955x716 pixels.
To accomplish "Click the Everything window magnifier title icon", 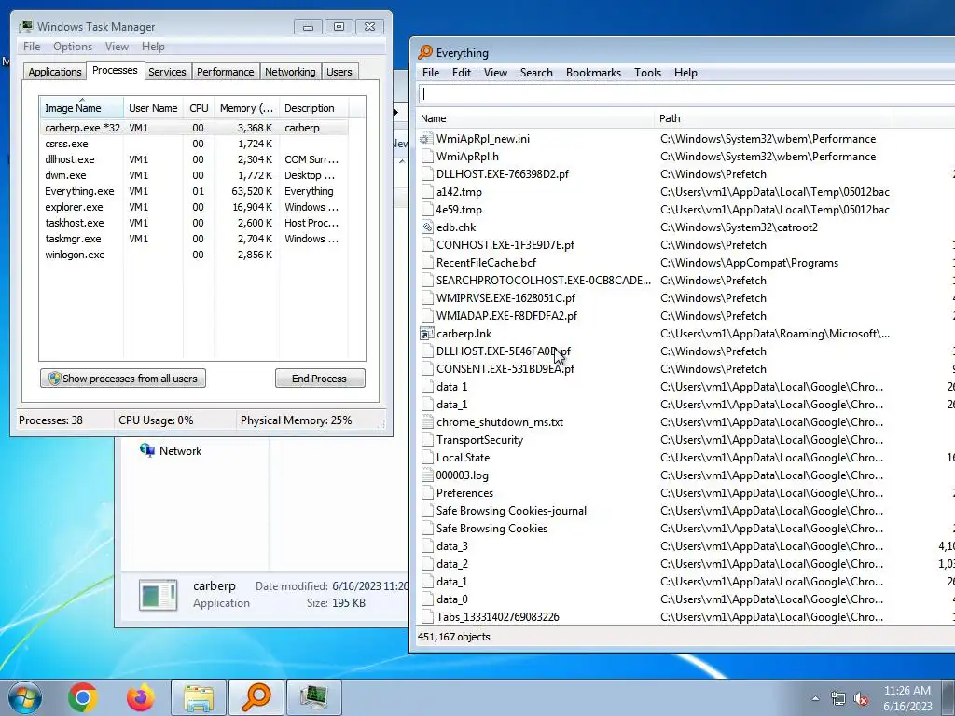I will click(x=425, y=52).
